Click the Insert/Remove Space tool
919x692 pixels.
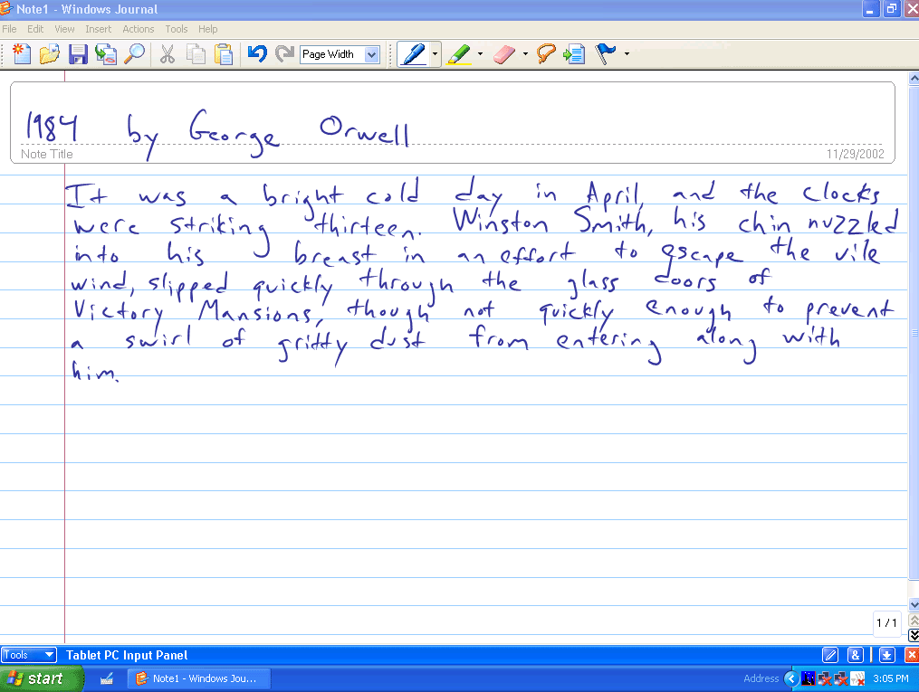573,54
